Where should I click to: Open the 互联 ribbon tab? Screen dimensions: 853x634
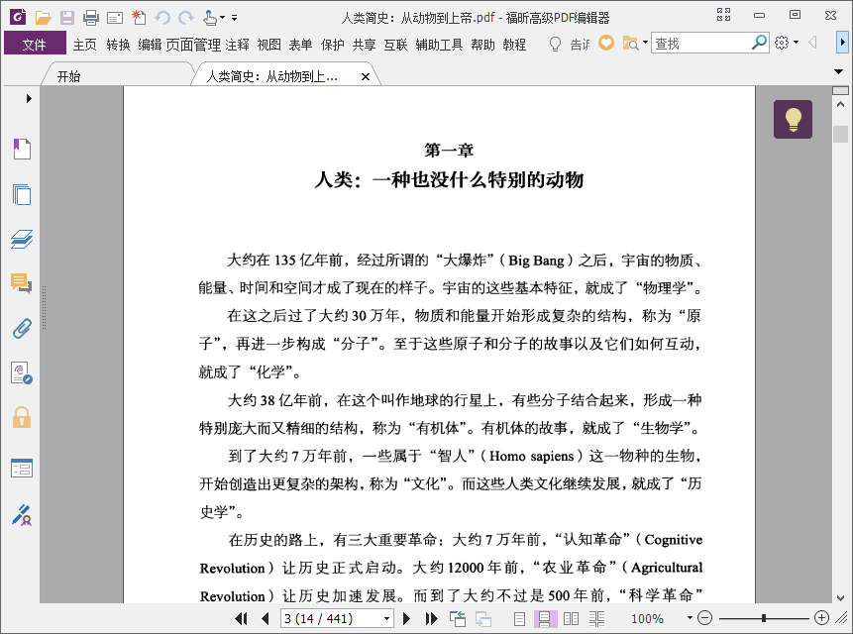[x=395, y=45]
